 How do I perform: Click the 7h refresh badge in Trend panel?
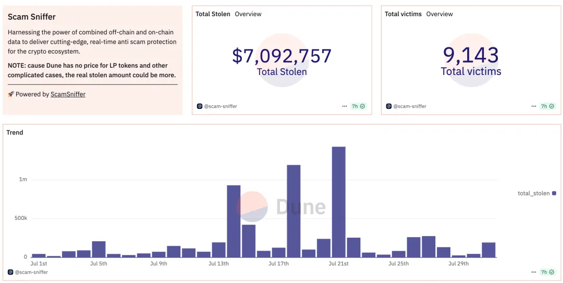tap(547, 272)
